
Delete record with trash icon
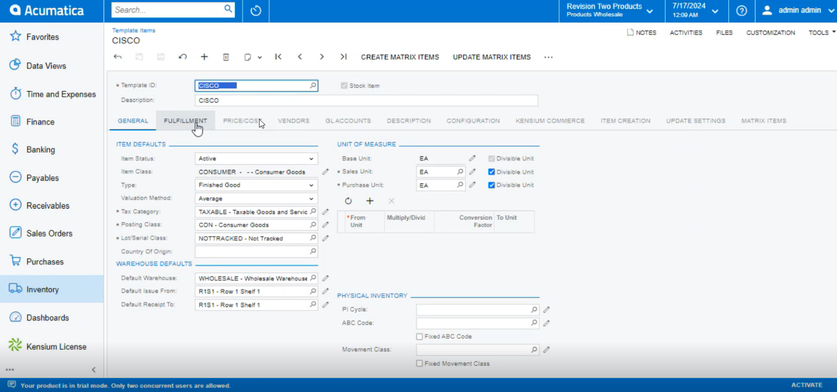pyautogui.click(x=226, y=57)
